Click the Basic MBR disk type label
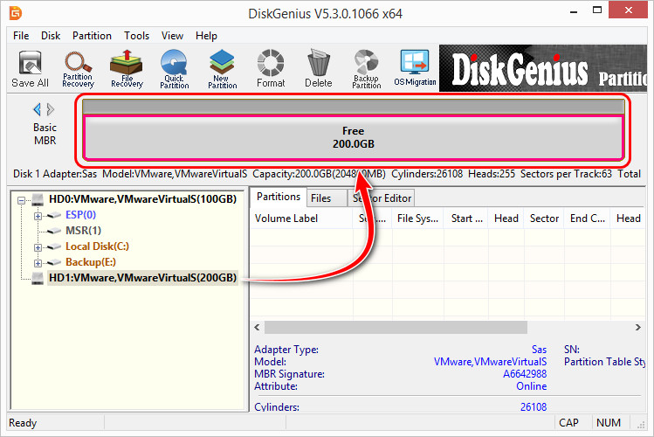The width and height of the screenshot is (654, 437). [x=45, y=134]
